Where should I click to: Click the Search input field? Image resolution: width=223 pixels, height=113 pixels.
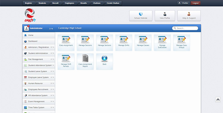185,28
